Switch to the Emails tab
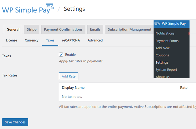 [95, 29]
